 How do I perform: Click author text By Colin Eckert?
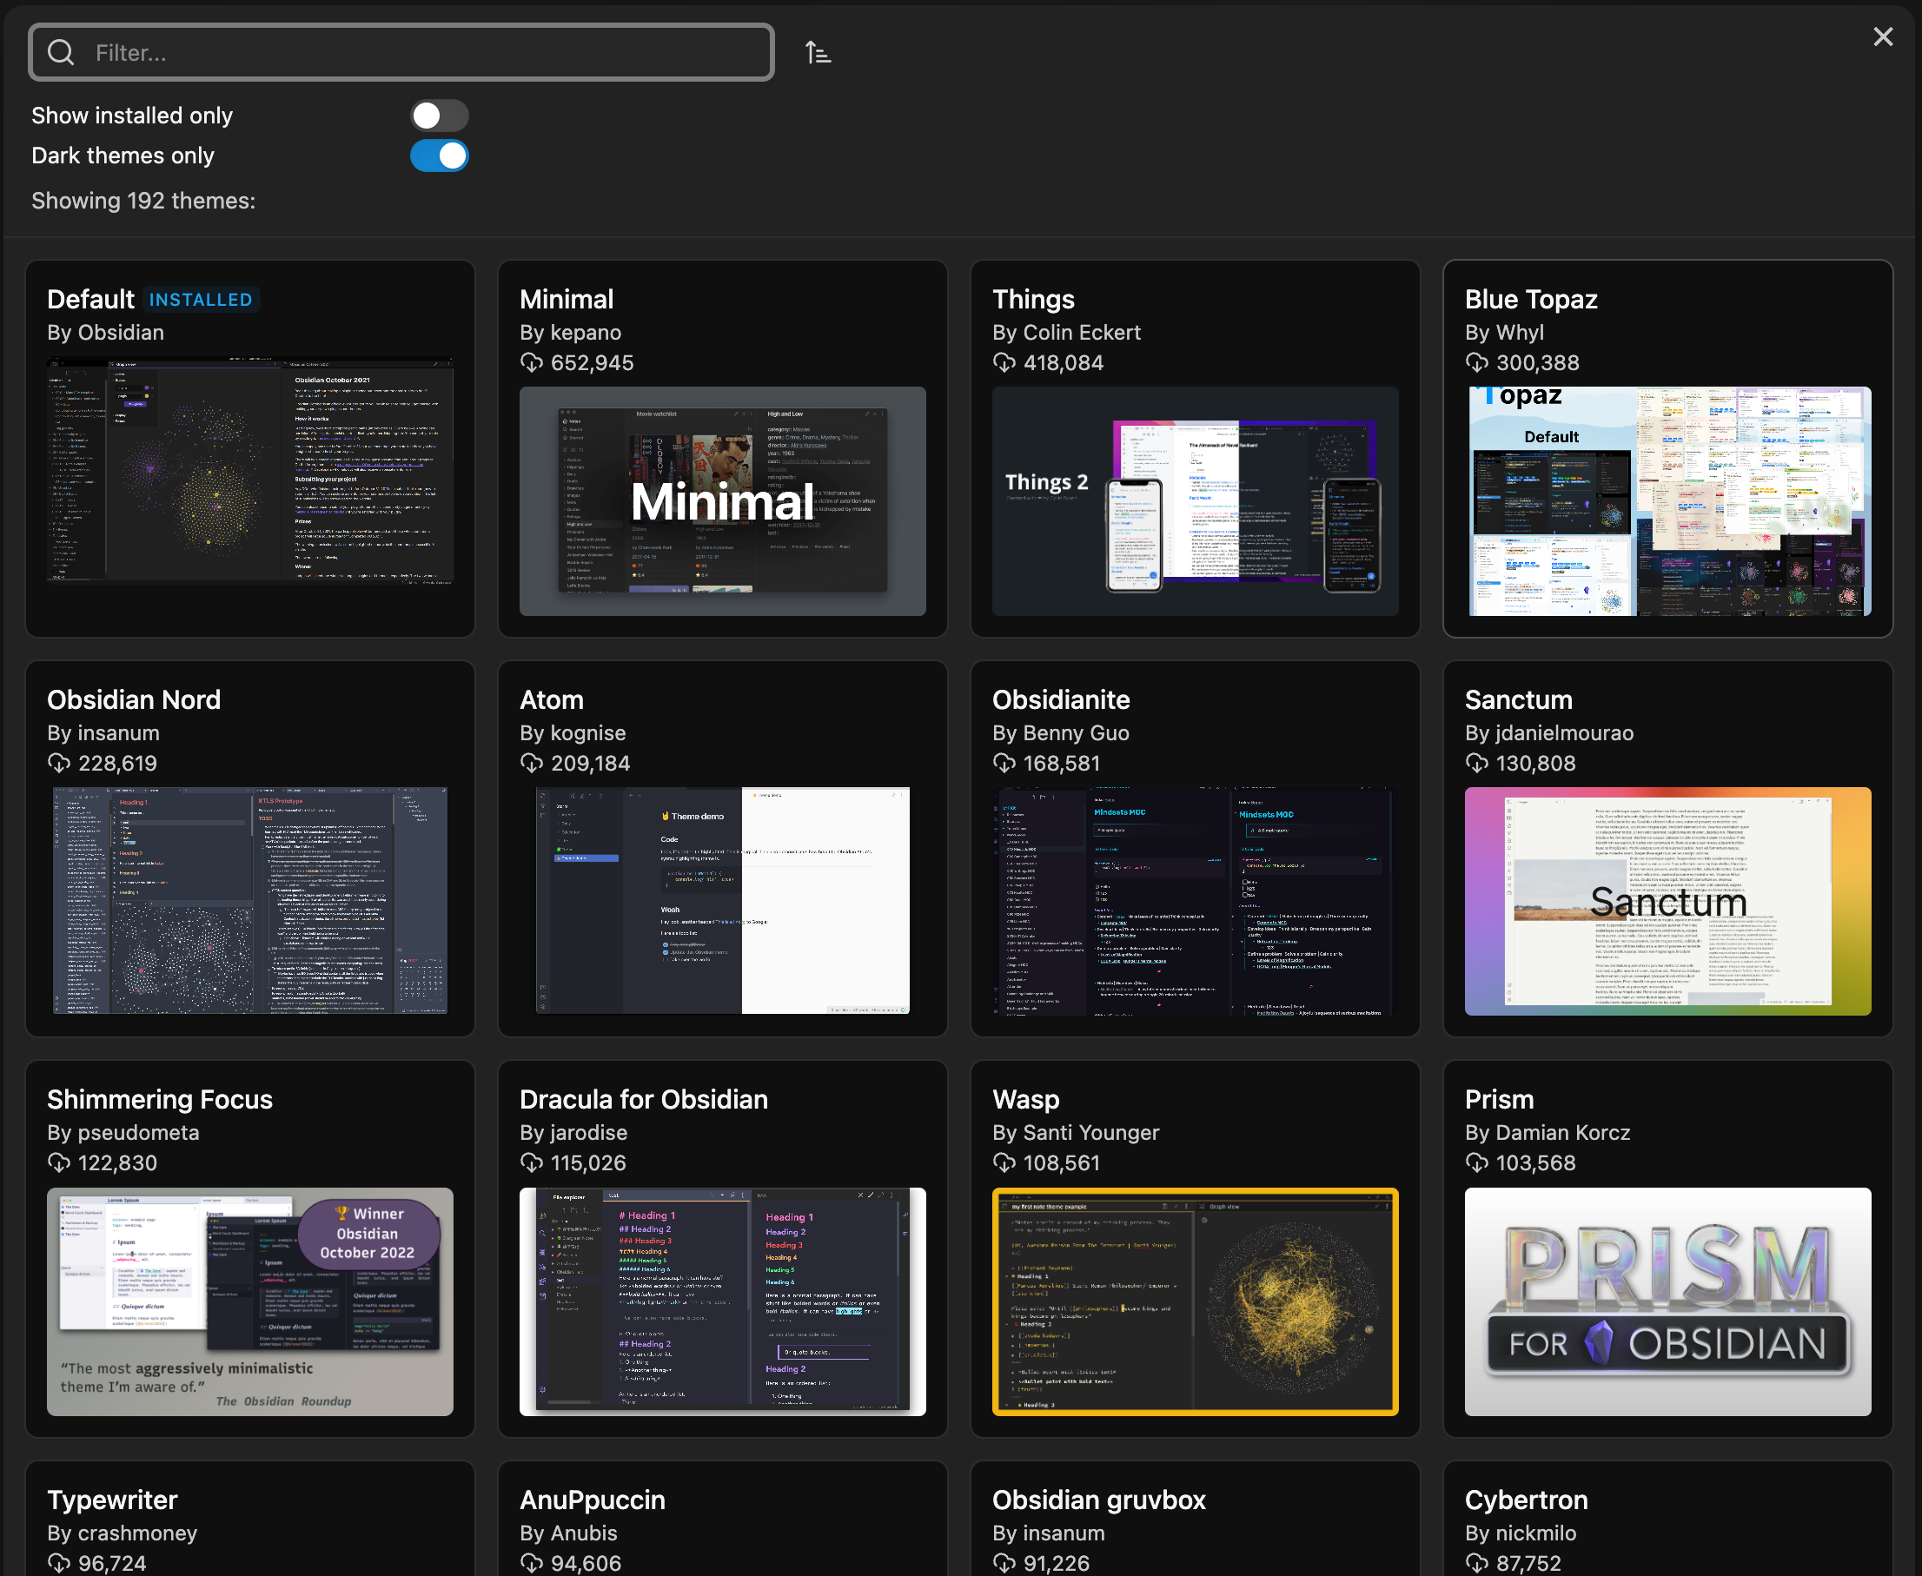pos(1066,332)
